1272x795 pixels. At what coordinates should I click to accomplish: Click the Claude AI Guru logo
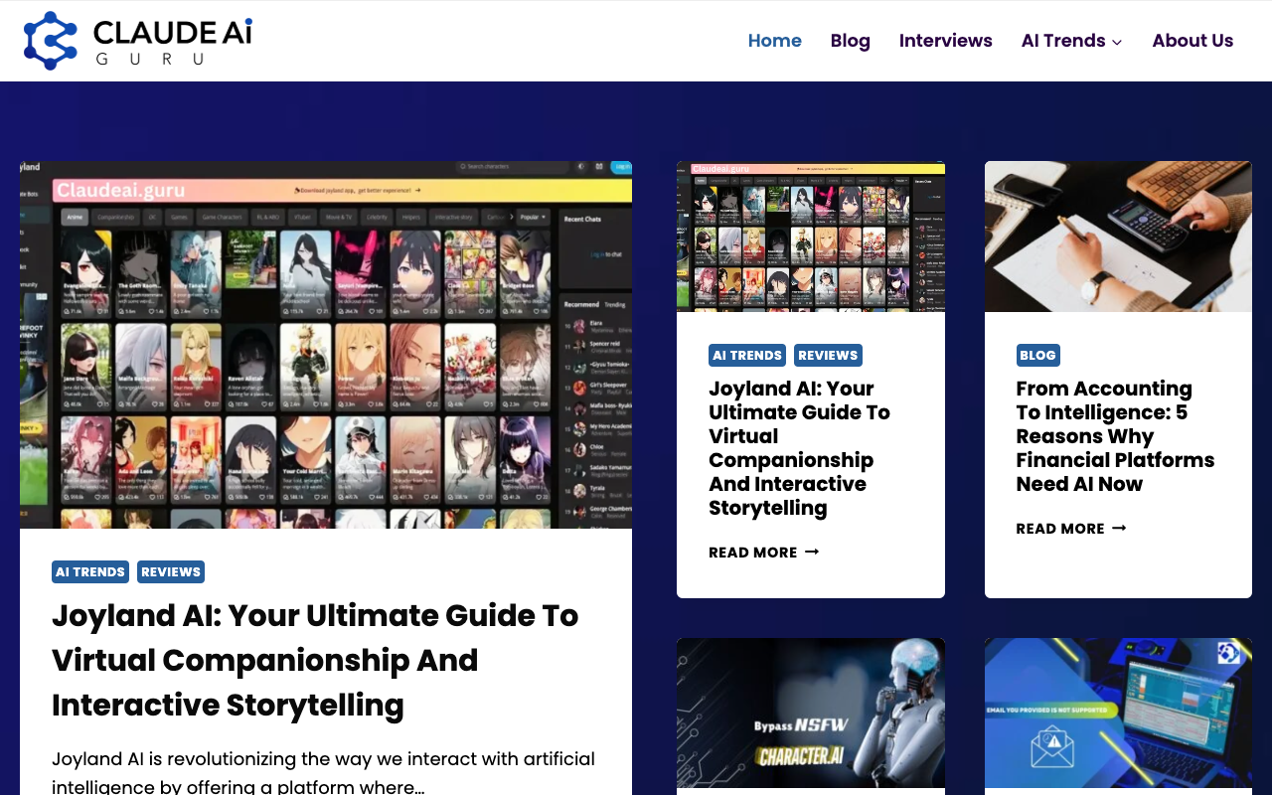[138, 41]
